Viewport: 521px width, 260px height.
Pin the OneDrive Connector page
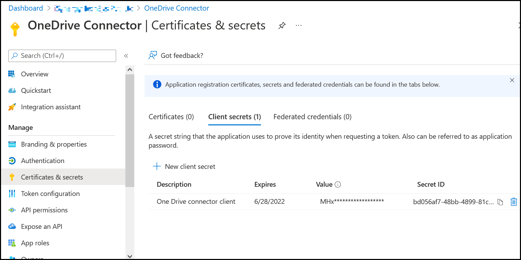[x=282, y=26]
